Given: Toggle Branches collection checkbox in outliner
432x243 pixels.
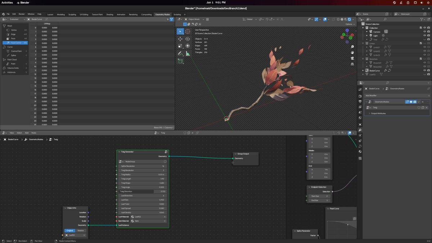Looking at the screenshot, I should [420, 59].
